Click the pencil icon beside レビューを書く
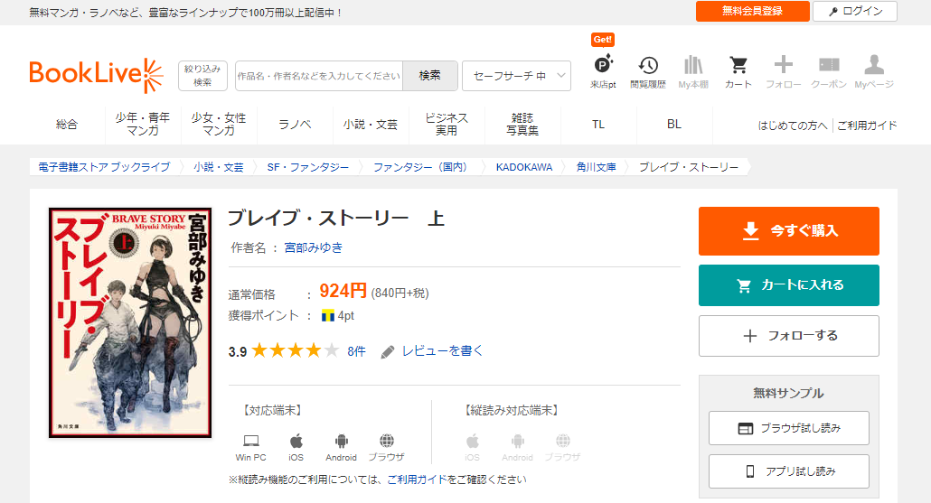931x503 pixels. [x=387, y=352]
